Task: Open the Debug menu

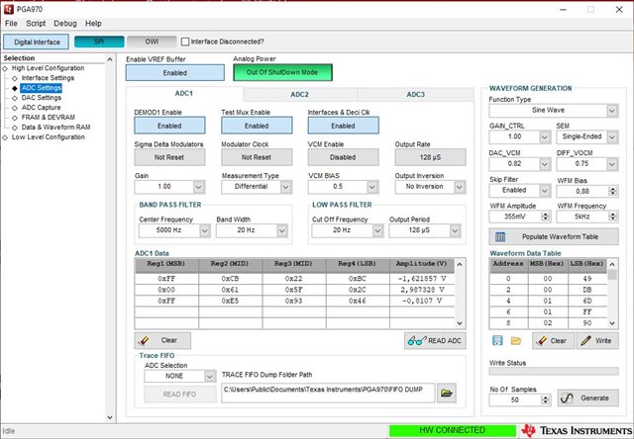Action: [x=65, y=24]
